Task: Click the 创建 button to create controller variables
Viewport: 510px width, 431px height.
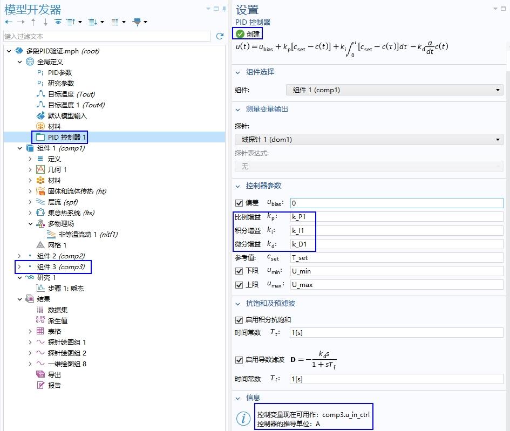Action: (x=247, y=33)
